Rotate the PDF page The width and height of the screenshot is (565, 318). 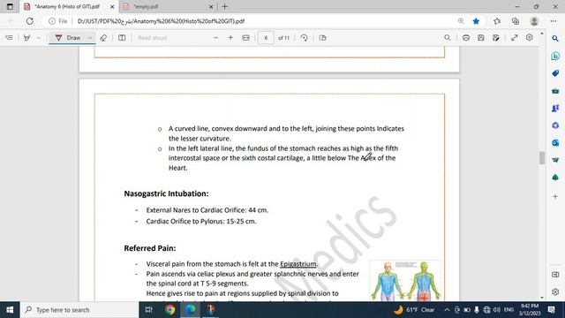pos(304,37)
